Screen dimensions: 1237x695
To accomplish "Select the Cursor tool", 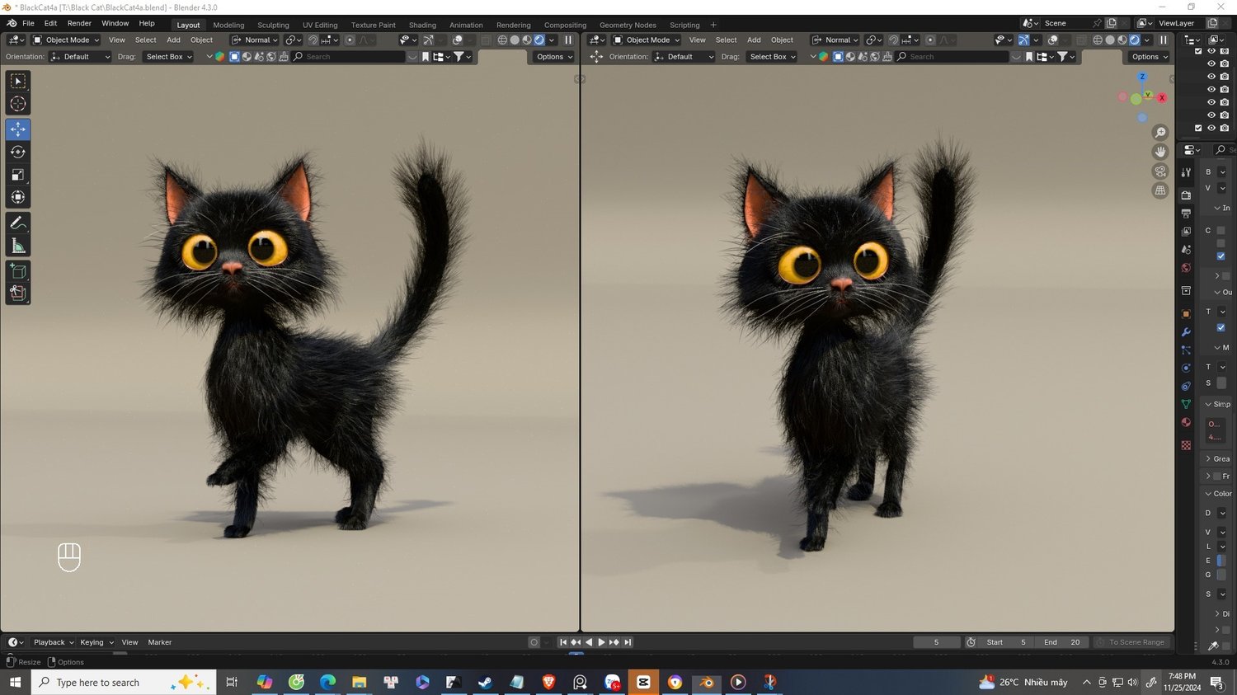I will [x=18, y=104].
